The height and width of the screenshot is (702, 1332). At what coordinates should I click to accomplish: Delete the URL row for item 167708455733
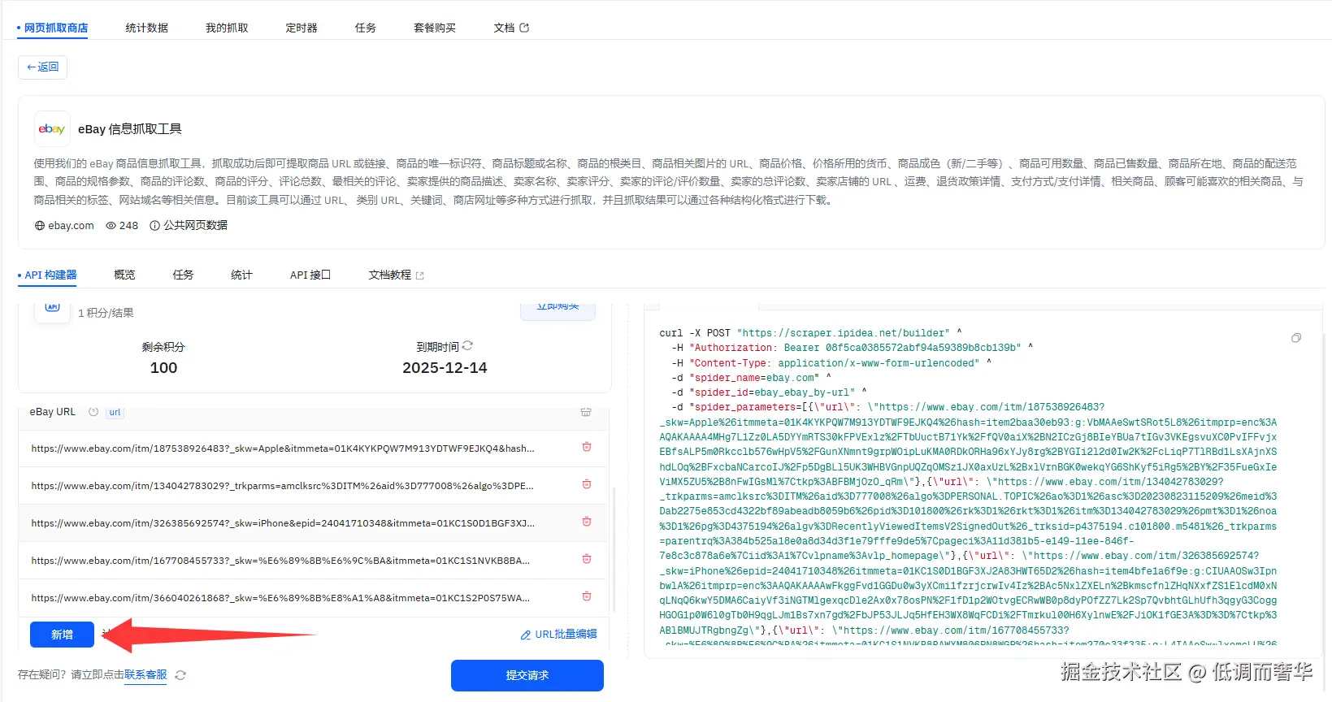coord(587,559)
